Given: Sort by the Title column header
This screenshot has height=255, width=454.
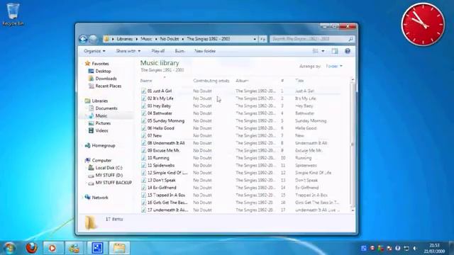Looking at the screenshot, I should tap(299, 81).
